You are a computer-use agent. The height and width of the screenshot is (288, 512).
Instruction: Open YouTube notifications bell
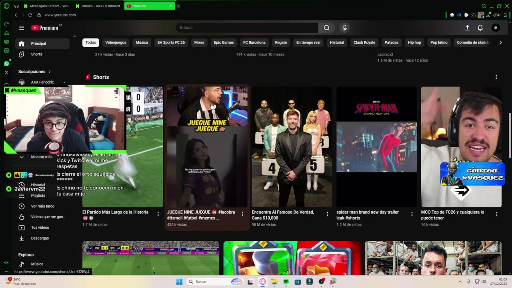pos(480,28)
